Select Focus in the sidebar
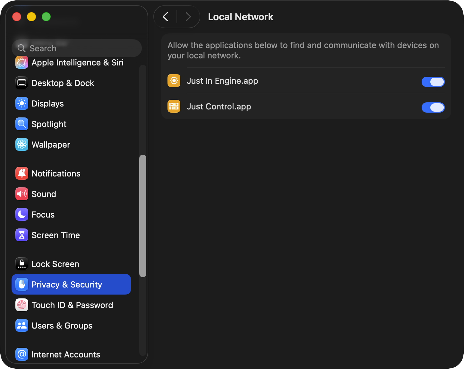The image size is (464, 369). coord(71,215)
